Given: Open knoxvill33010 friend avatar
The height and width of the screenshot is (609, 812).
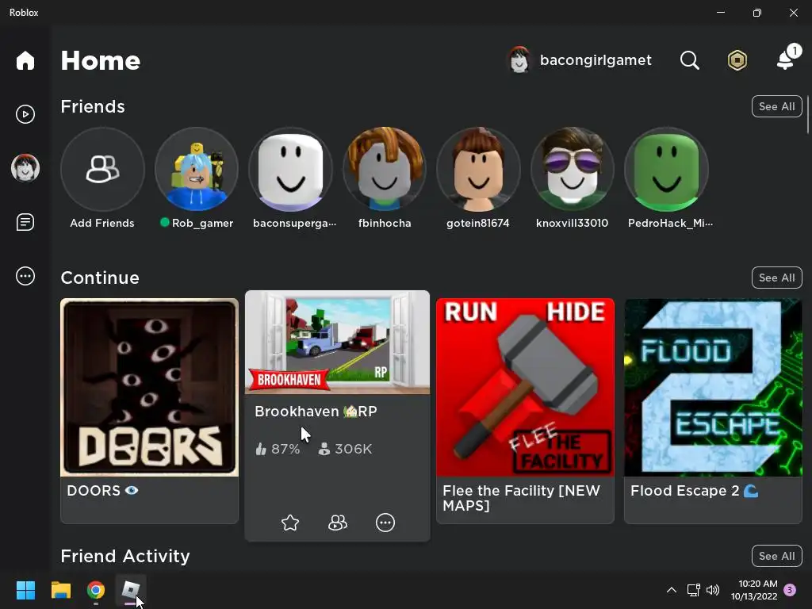Looking at the screenshot, I should (573, 170).
